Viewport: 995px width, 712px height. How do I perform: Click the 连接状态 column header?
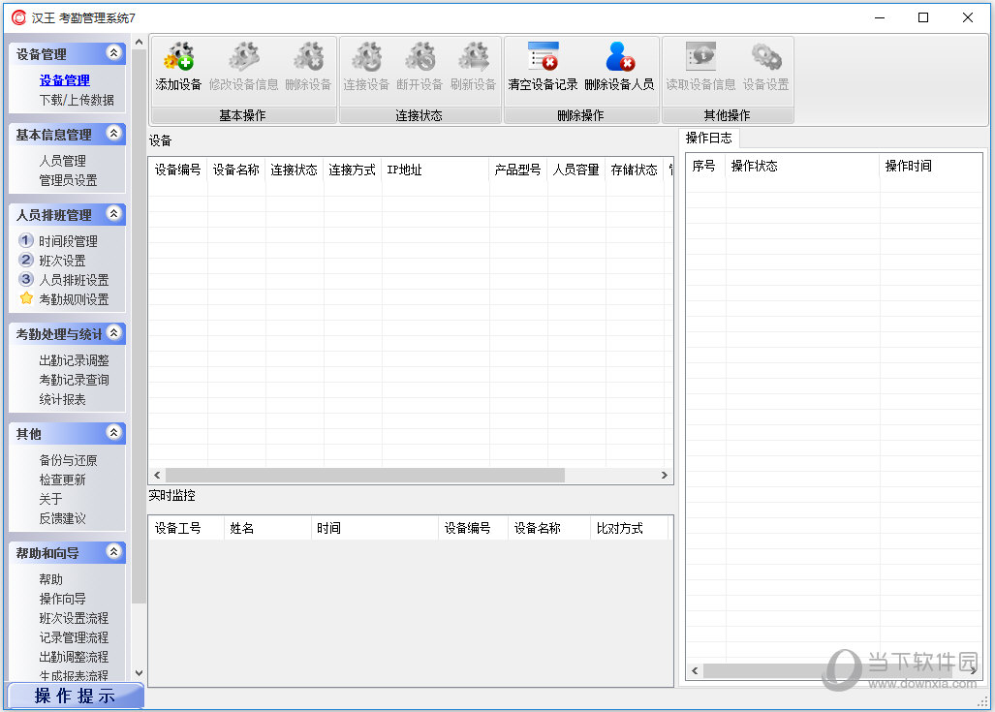pyautogui.click(x=294, y=170)
